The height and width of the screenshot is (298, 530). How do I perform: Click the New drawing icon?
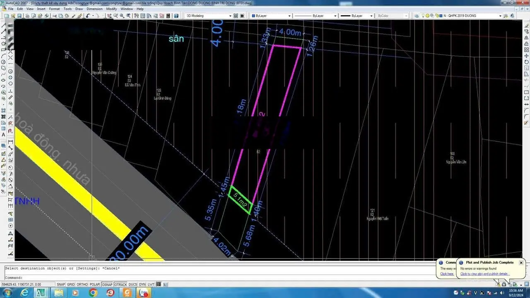coord(7,16)
